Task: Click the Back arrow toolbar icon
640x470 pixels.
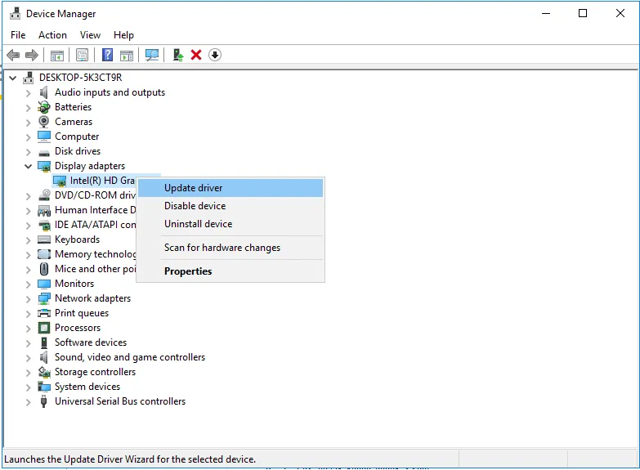Action: click(x=13, y=55)
